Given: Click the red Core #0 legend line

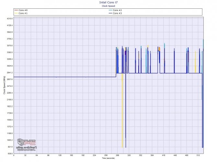Looking at the screenshot, I should [16, 10].
